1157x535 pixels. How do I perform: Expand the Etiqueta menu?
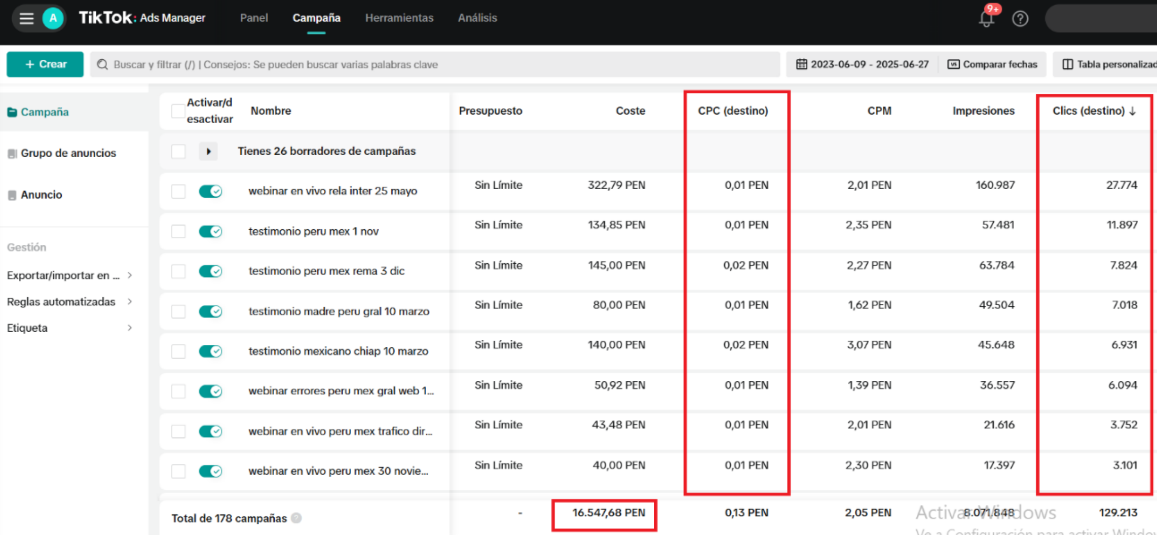coord(130,328)
